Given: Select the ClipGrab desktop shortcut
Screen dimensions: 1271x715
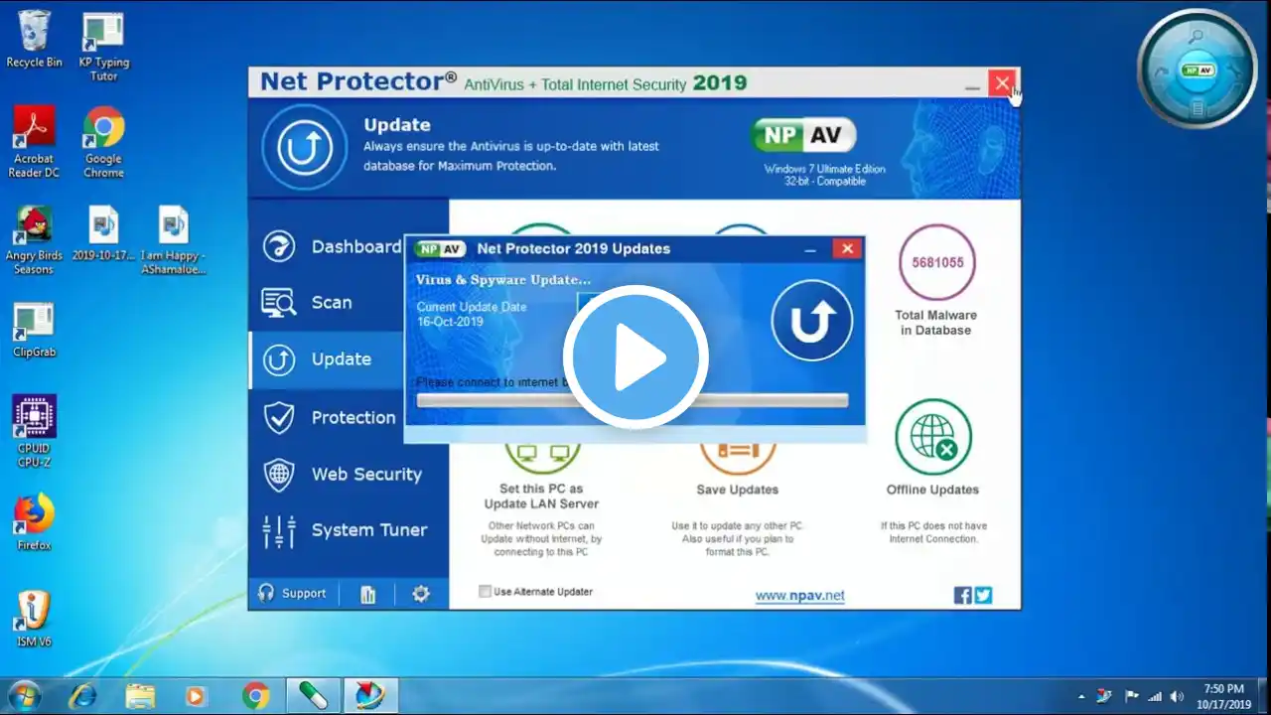Looking at the screenshot, I should coord(34,331).
